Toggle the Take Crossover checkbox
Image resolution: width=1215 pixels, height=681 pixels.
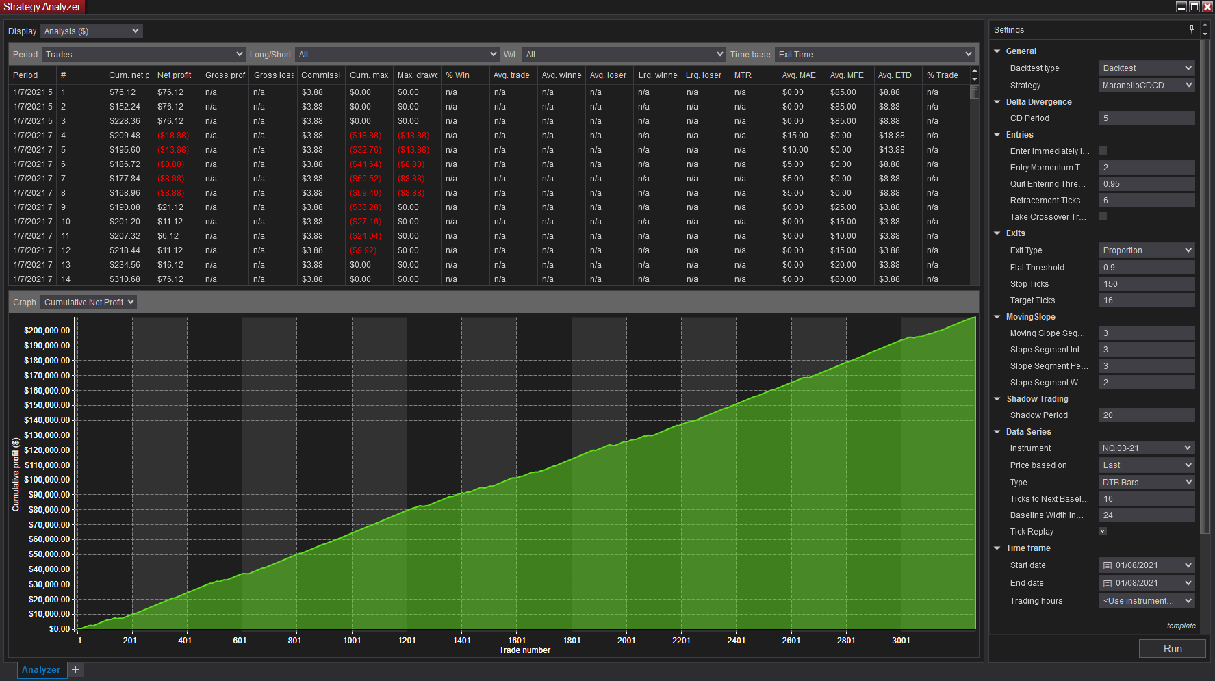[1103, 216]
